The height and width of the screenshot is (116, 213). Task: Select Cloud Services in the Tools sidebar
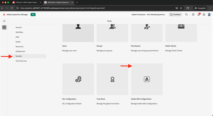point(21,61)
